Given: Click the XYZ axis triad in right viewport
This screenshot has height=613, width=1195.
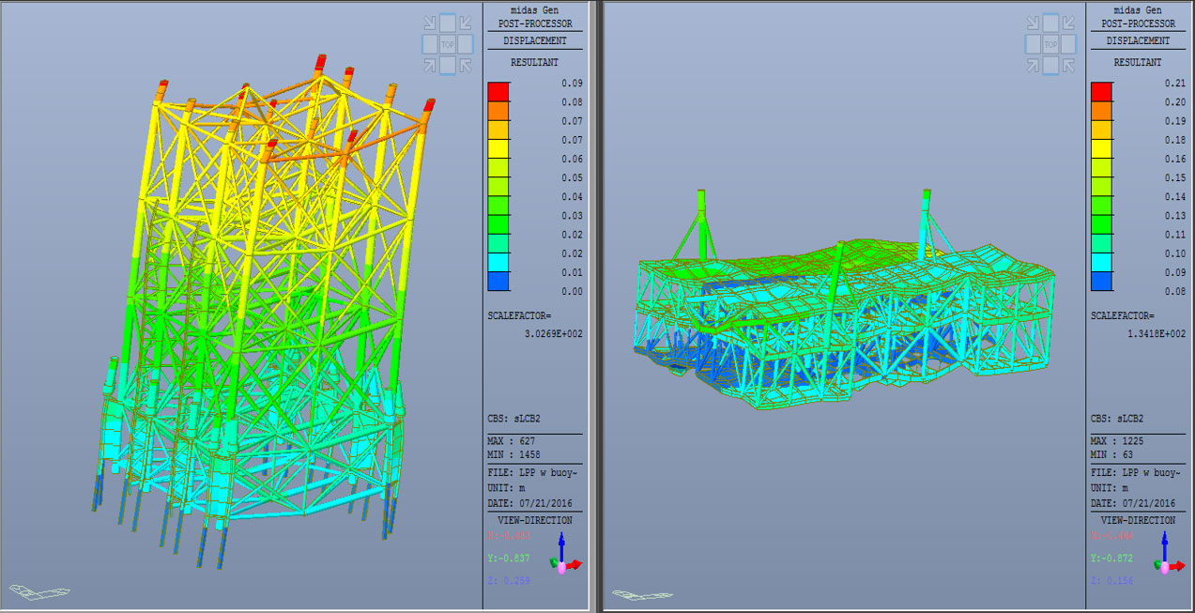Looking at the screenshot, I should click(x=1170, y=554).
